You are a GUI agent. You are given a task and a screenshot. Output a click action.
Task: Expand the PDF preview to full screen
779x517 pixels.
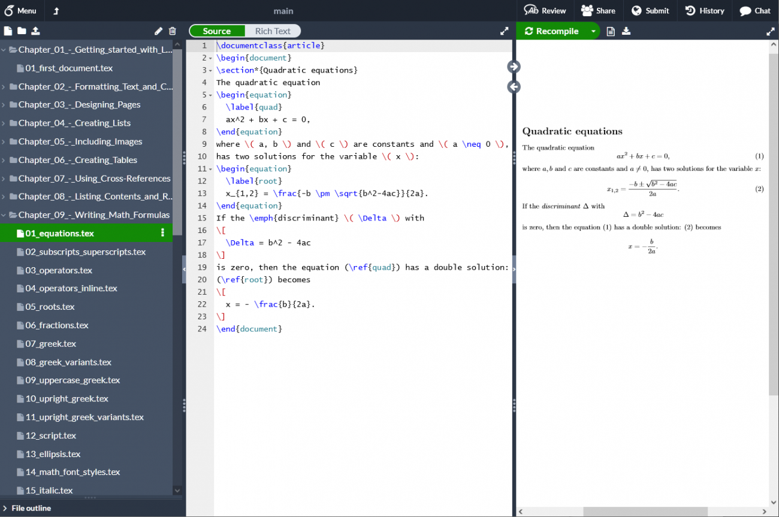(x=771, y=31)
